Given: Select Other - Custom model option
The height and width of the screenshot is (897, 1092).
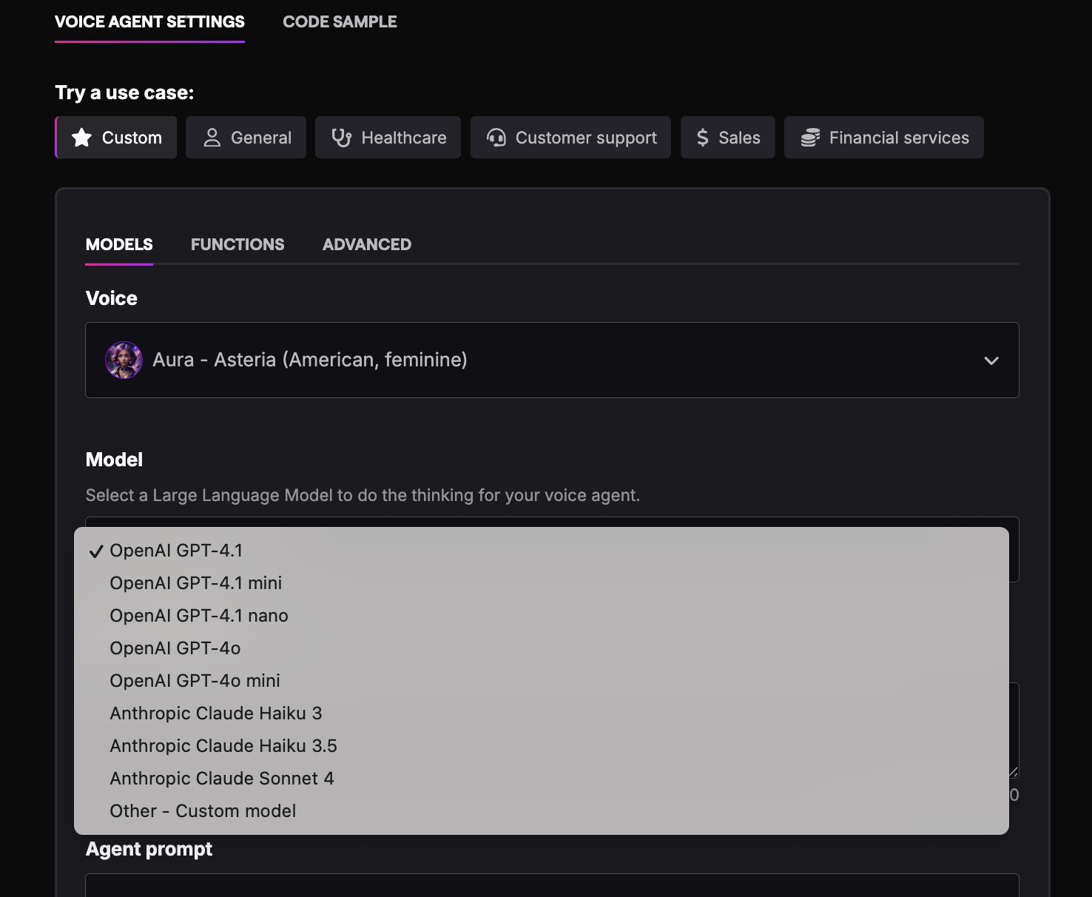Looking at the screenshot, I should click(x=203, y=811).
